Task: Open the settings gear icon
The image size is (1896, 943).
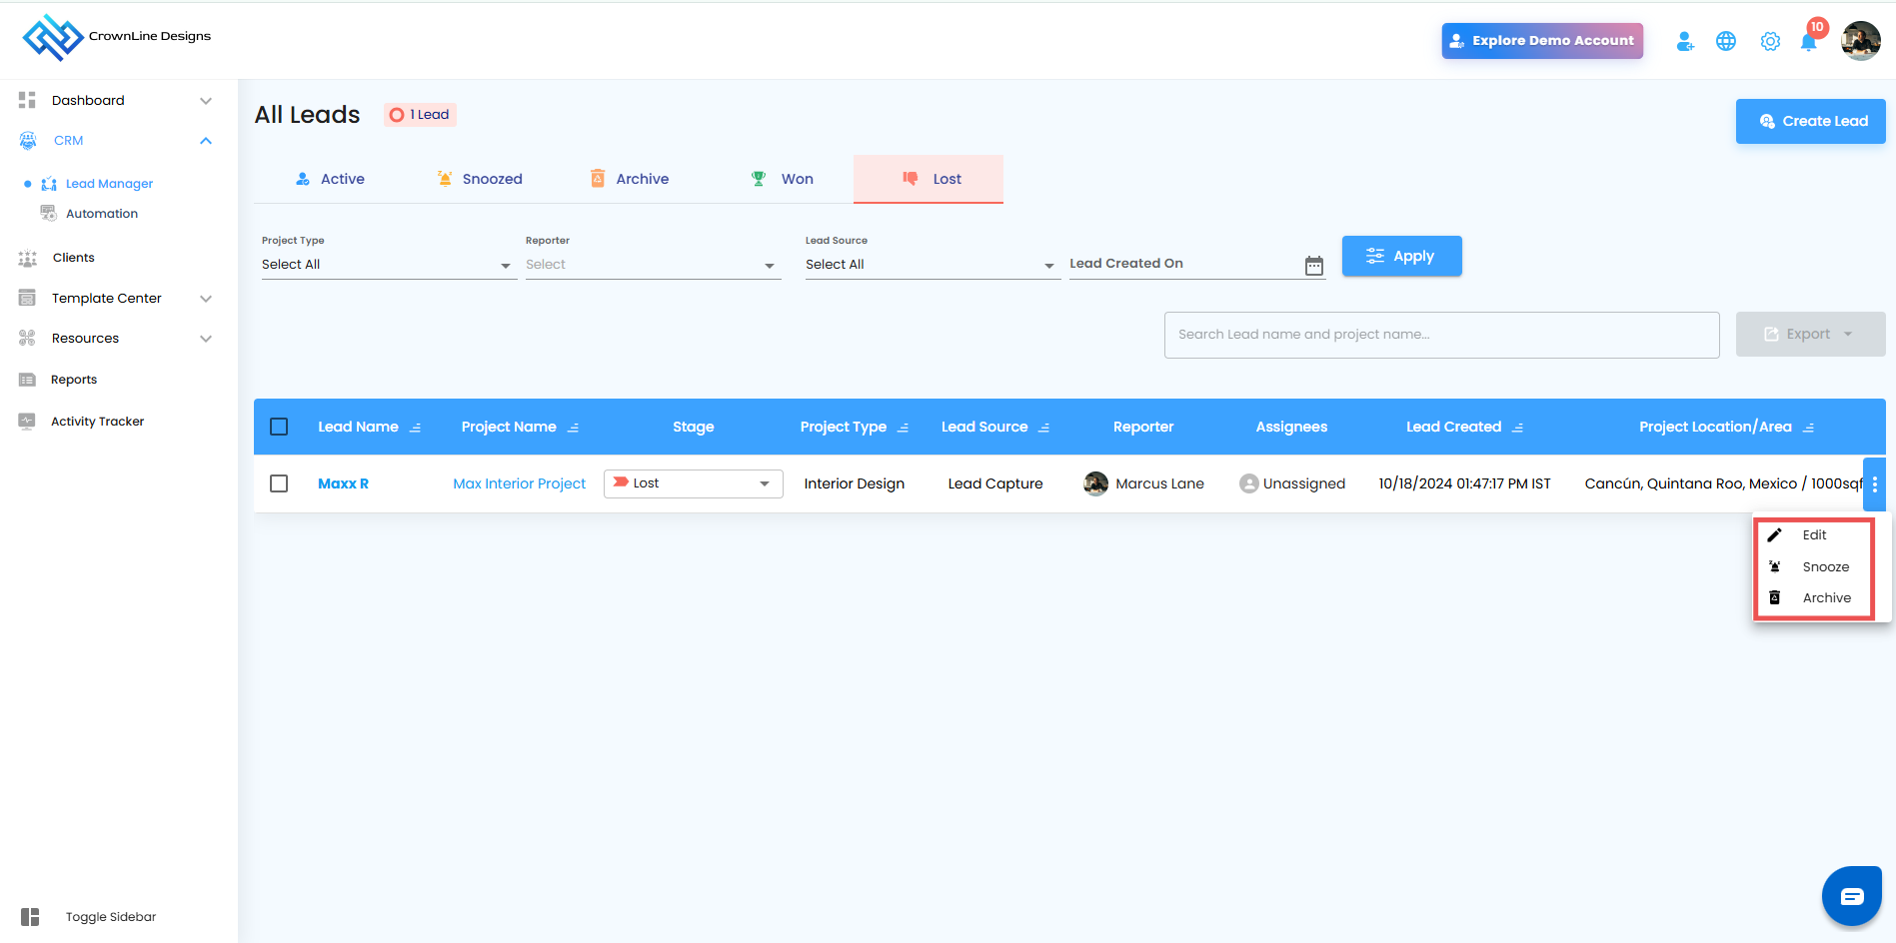Action: pyautogui.click(x=1770, y=41)
